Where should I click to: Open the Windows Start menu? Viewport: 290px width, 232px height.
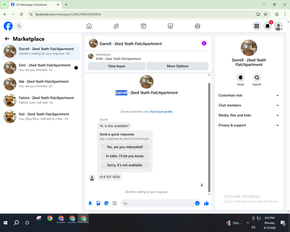[5, 223]
